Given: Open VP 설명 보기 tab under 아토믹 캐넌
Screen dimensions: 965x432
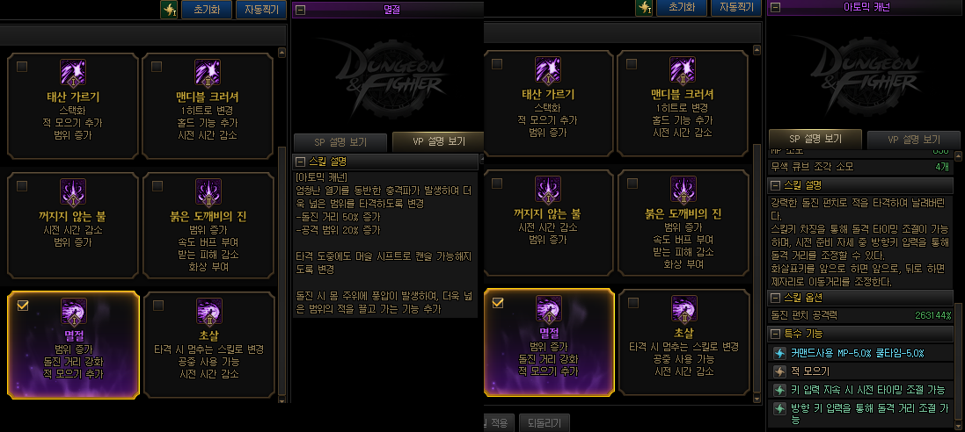Looking at the screenshot, I should coord(913,140).
